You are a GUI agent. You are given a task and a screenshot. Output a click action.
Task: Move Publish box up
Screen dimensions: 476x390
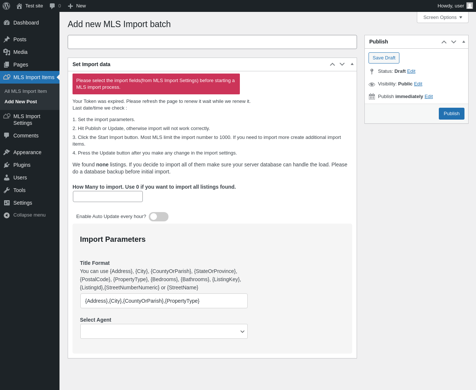(x=444, y=42)
